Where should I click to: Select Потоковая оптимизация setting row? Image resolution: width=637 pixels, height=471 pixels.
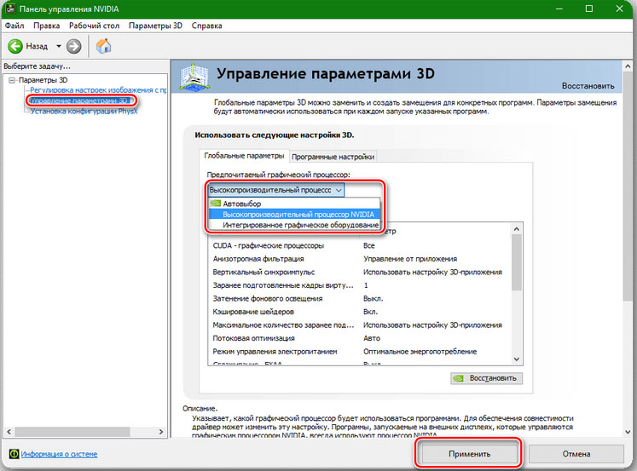coord(359,338)
